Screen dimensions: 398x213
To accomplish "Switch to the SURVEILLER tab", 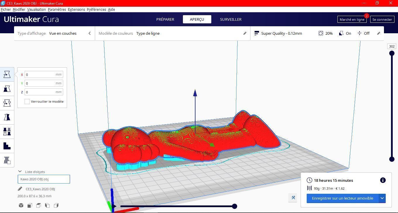I will 231,19.
